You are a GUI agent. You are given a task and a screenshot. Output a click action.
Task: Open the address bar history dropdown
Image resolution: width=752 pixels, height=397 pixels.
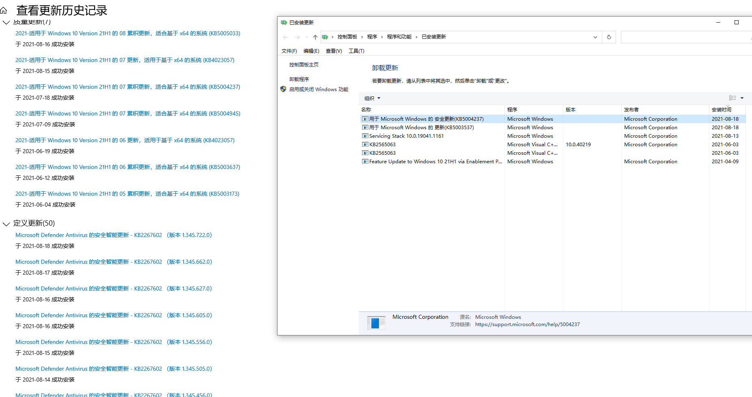[x=595, y=37]
